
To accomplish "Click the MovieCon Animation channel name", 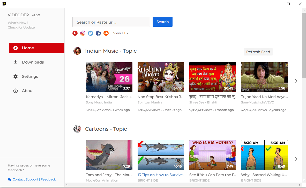I will tap(102, 180).
